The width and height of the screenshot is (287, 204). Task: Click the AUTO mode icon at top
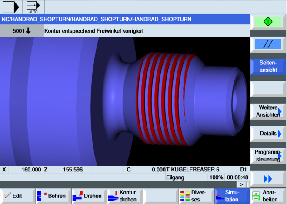[x=33, y=7]
